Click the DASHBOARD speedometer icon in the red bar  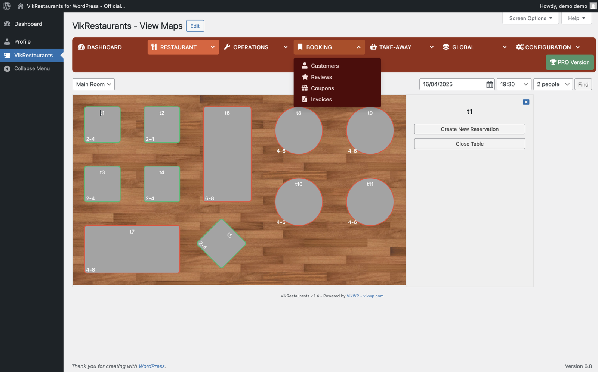tap(81, 47)
